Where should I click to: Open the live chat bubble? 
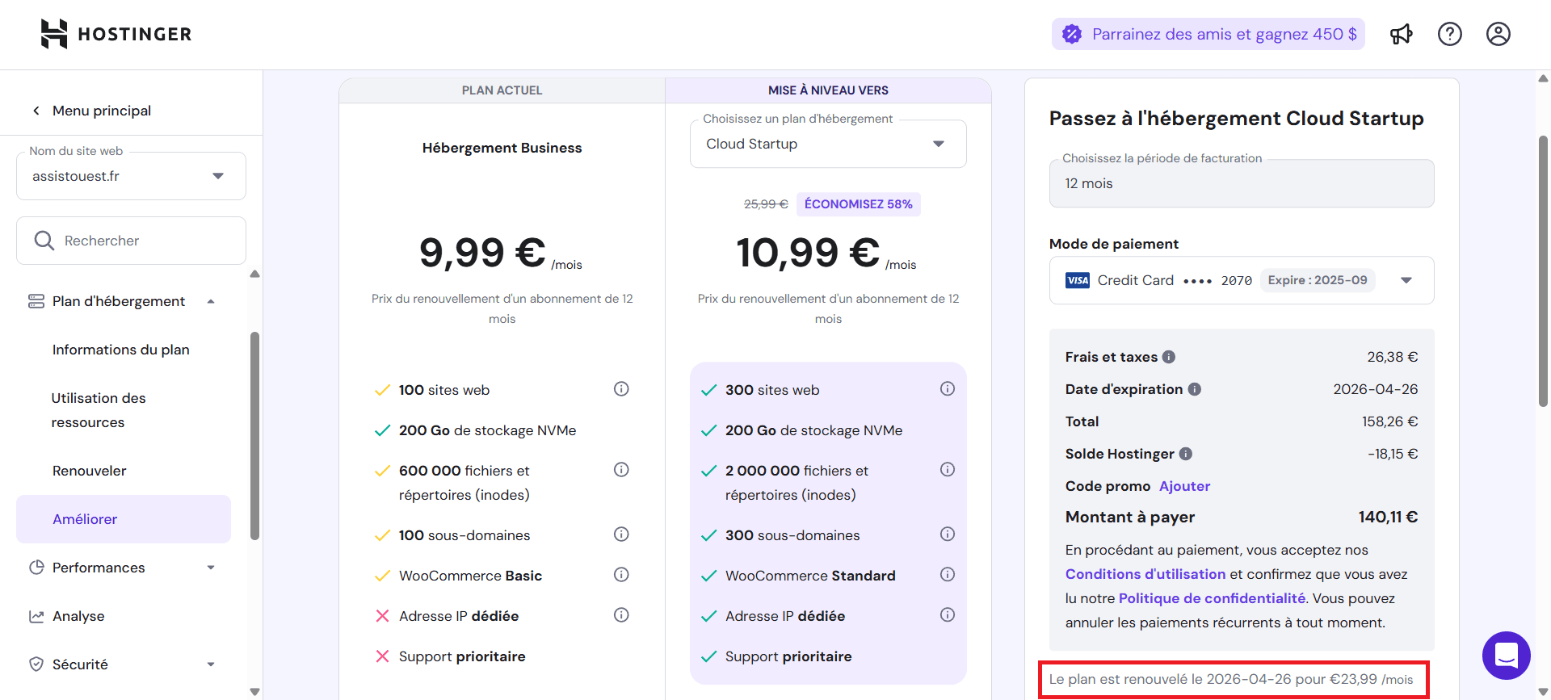1506,655
